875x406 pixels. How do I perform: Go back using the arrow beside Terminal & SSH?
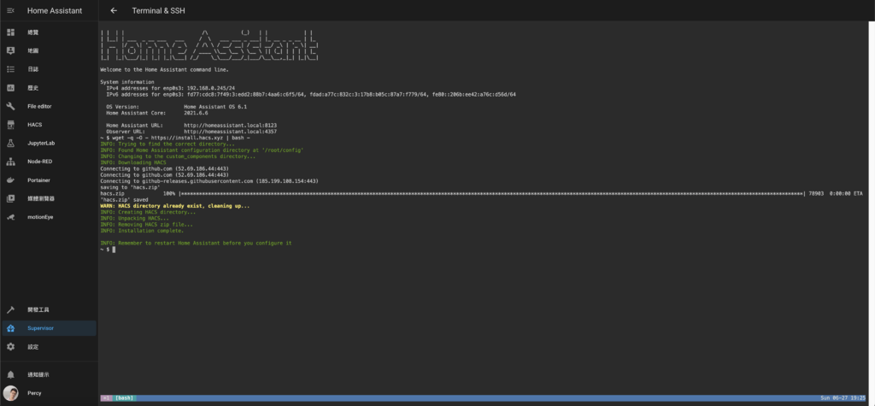(114, 10)
